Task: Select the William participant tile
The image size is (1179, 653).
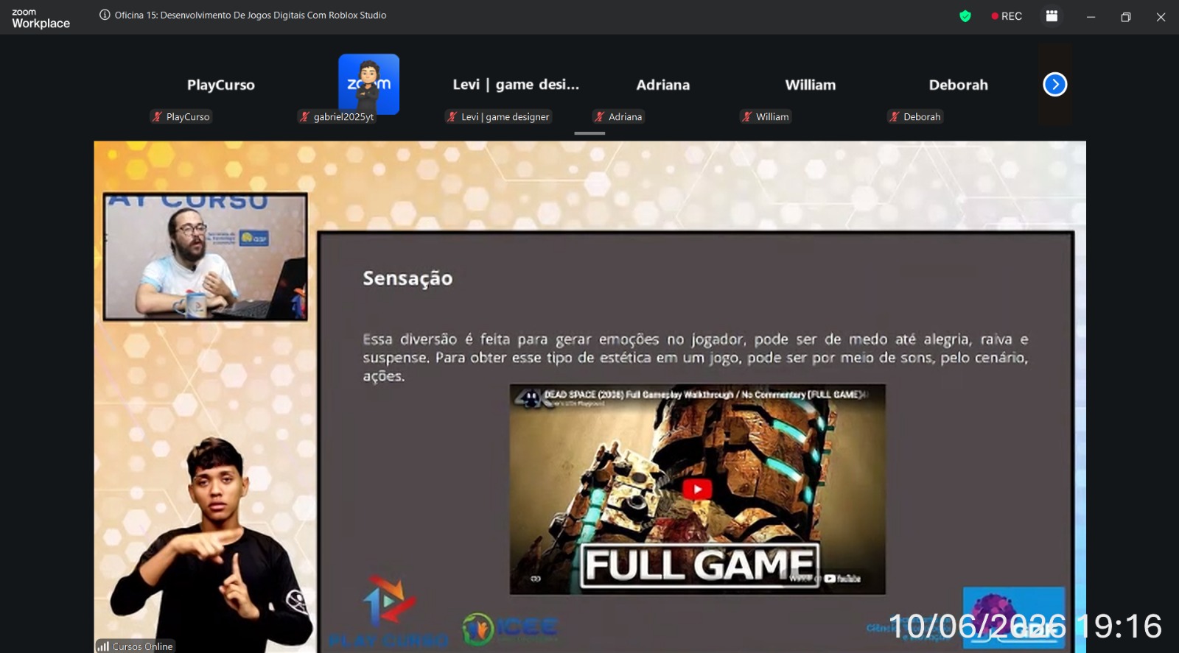Action: pos(811,85)
